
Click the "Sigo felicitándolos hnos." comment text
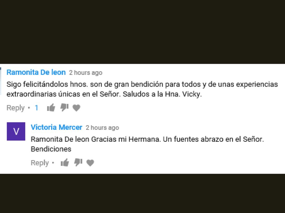47,84
